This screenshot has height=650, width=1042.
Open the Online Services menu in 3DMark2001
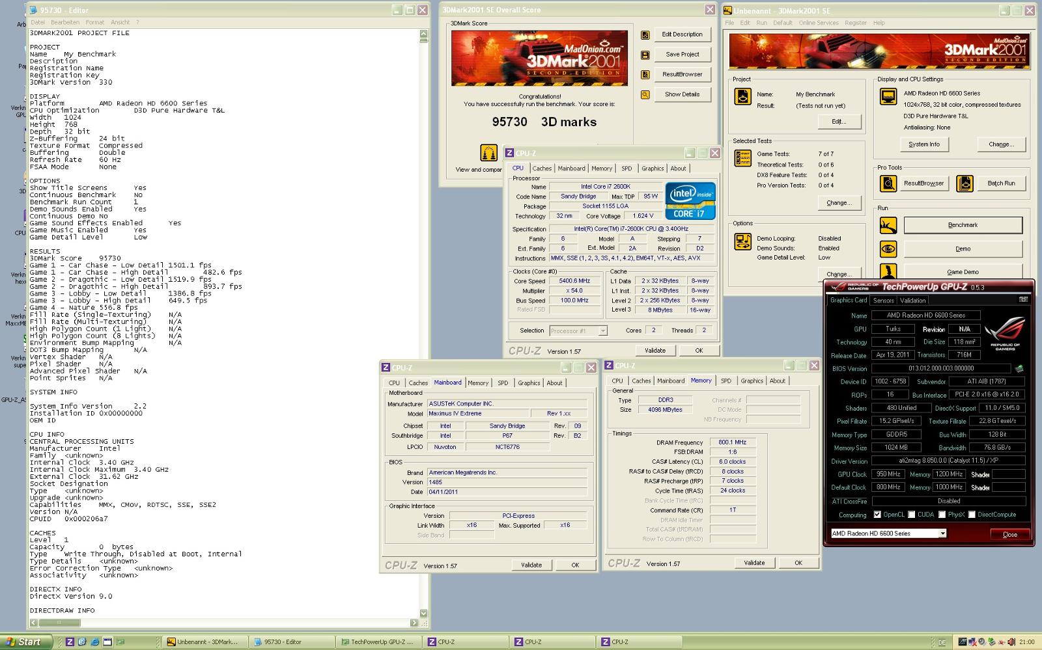(819, 23)
